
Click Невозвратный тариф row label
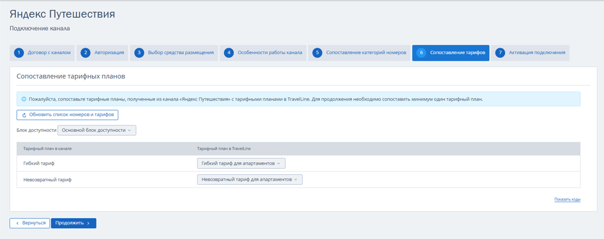(x=47, y=180)
